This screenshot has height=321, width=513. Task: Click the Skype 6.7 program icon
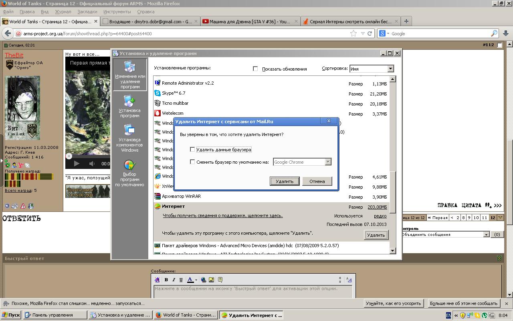tap(158, 93)
